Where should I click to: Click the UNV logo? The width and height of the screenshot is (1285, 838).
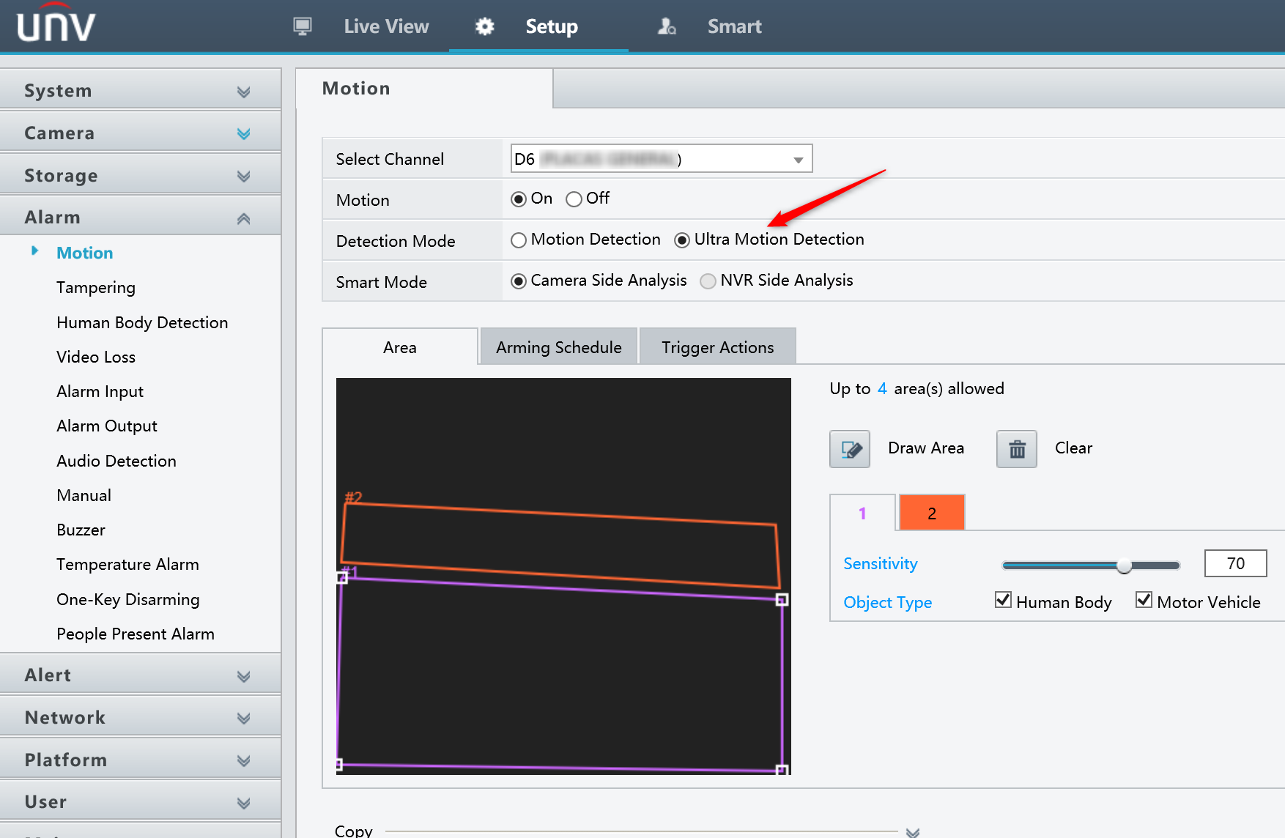(55, 24)
